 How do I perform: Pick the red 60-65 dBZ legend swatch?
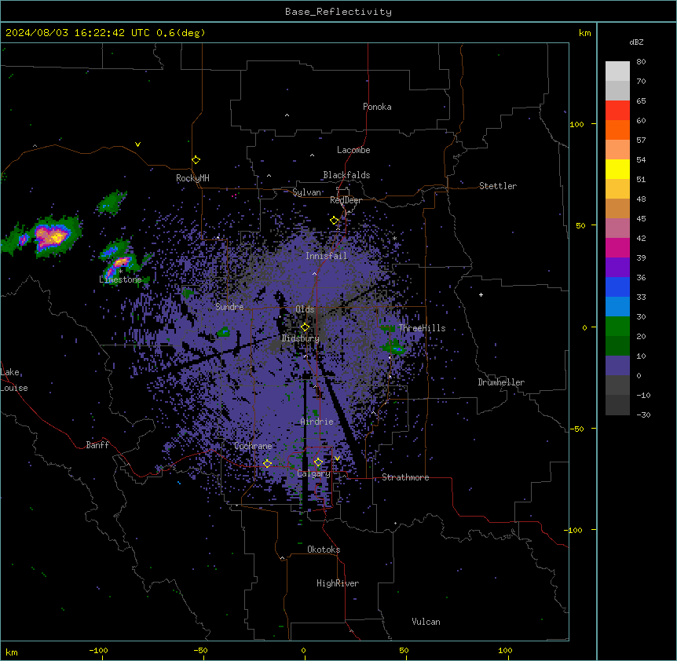click(617, 110)
